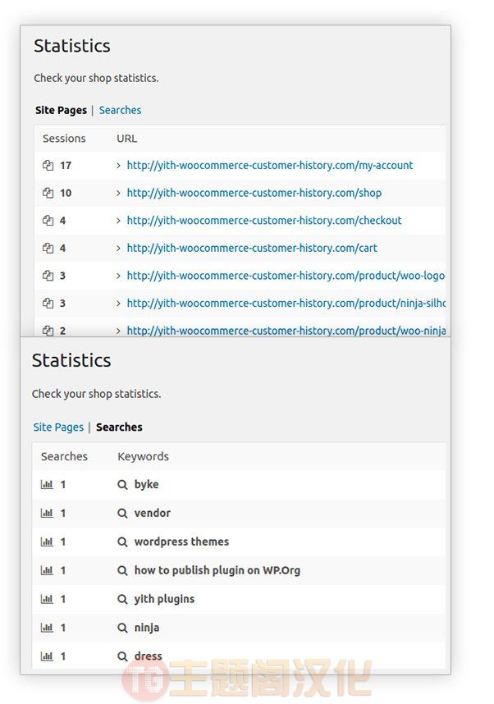Screen dimensions: 494x704
Task: Expand the chevron before the product/ninja-silhouette URL
Action: pyautogui.click(x=118, y=304)
